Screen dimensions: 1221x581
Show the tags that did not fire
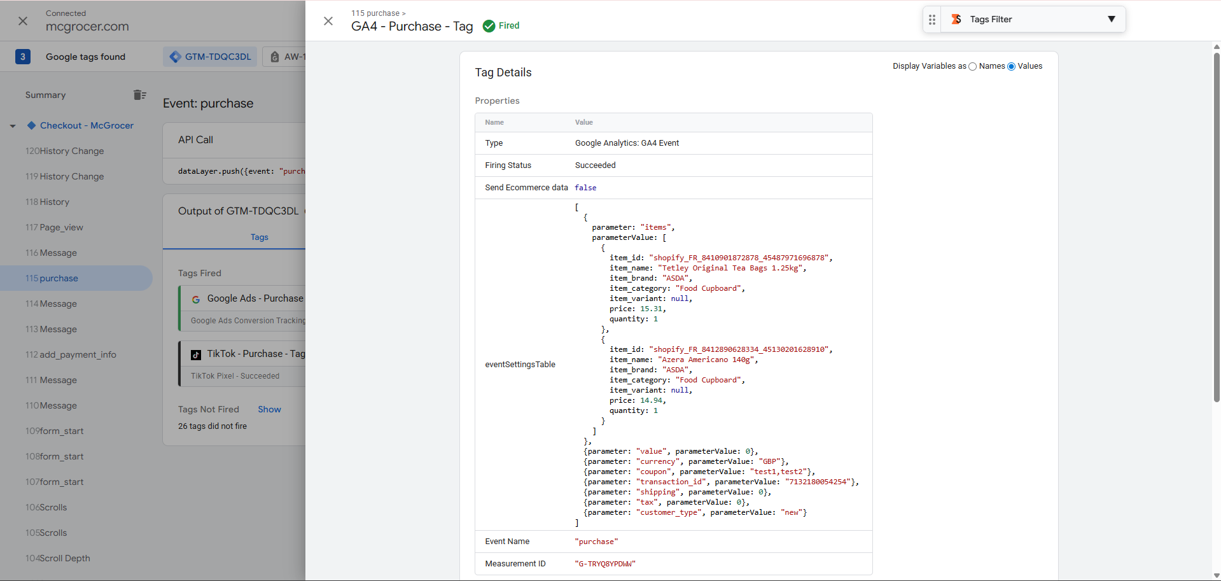(x=269, y=409)
